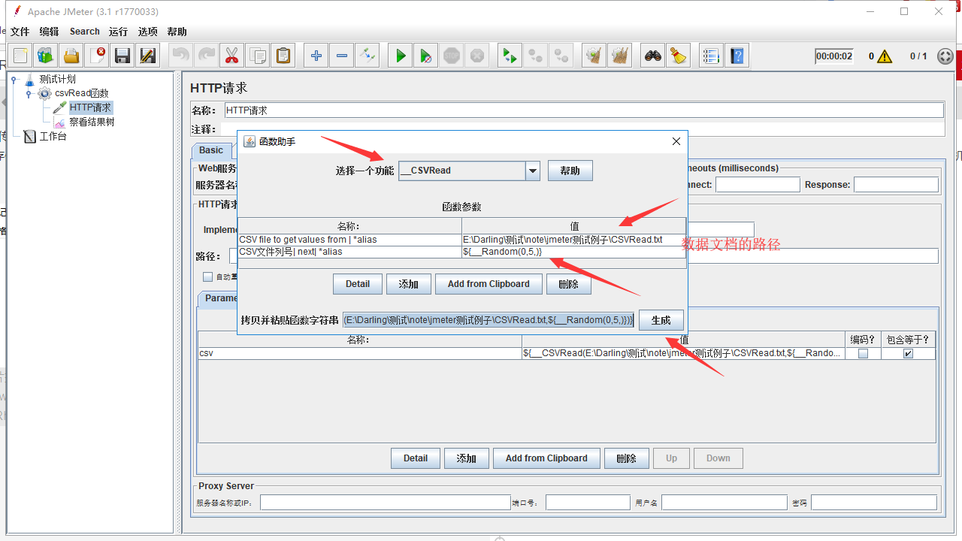
Task: Click Detail button in function helper dialog
Action: (x=358, y=284)
